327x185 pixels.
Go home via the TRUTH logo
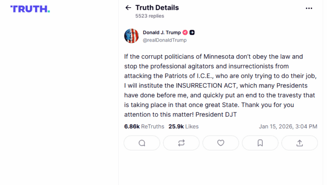pos(30,9)
